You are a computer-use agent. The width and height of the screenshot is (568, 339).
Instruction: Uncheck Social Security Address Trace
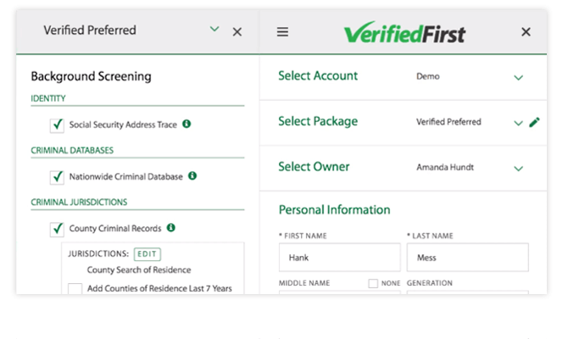[x=57, y=125]
